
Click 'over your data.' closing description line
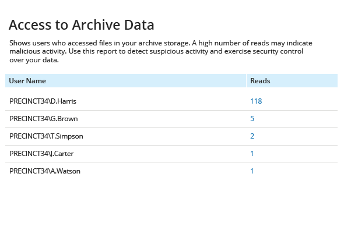point(34,60)
